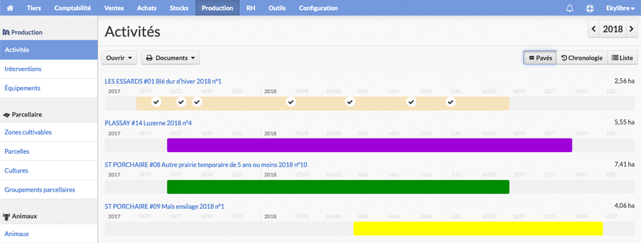Click the November 2017 intervention checkmark
641x243 pixels.
(x=197, y=102)
